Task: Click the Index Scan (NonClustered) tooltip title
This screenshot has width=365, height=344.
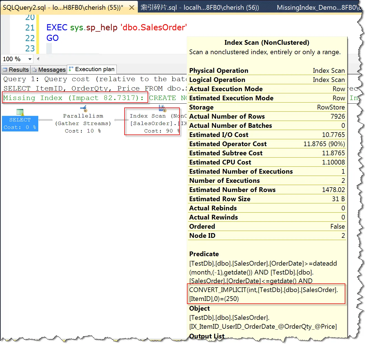Action: tap(267, 43)
